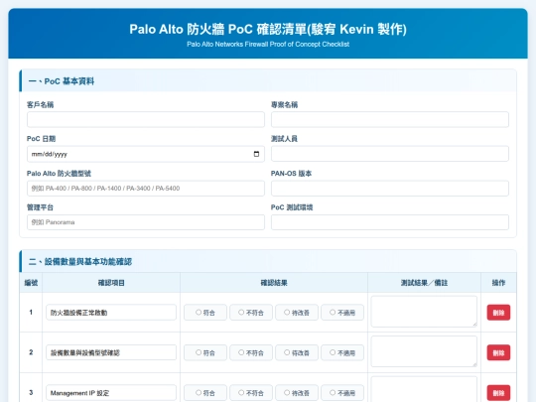Select 待改善 for row 2 設備數量與設備型號確認
The image size is (536, 402).
click(x=297, y=352)
